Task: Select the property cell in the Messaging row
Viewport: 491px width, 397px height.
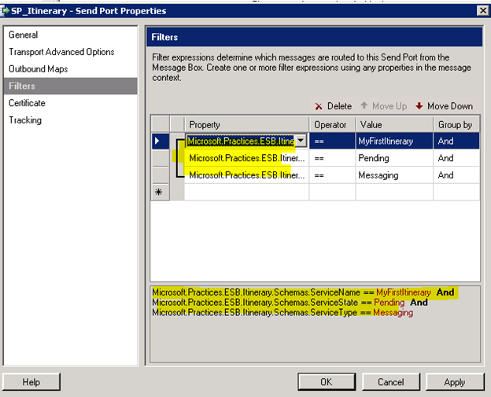Action: coord(247,175)
